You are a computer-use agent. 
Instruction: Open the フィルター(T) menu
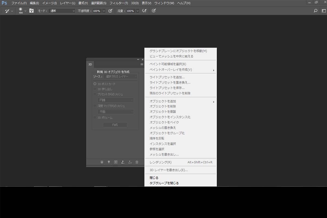[119, 3]
